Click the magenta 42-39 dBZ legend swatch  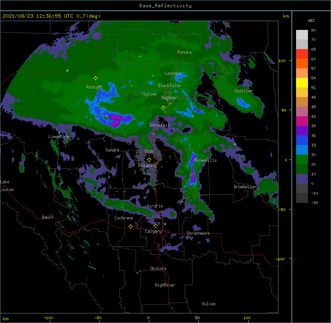click(302, 121)
